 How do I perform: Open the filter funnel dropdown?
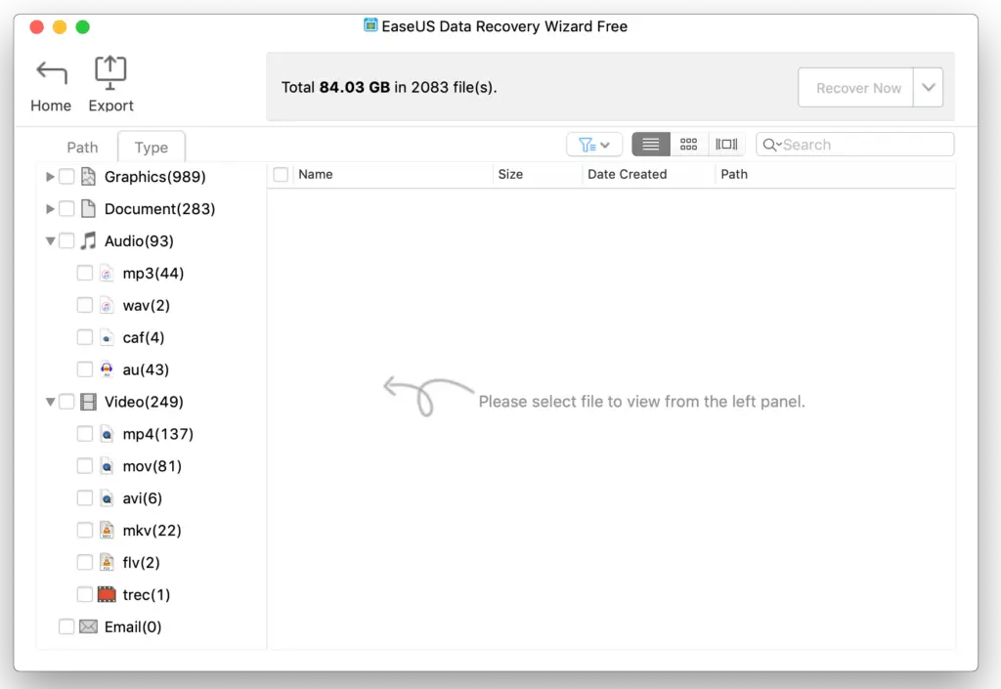click(593, 145)
